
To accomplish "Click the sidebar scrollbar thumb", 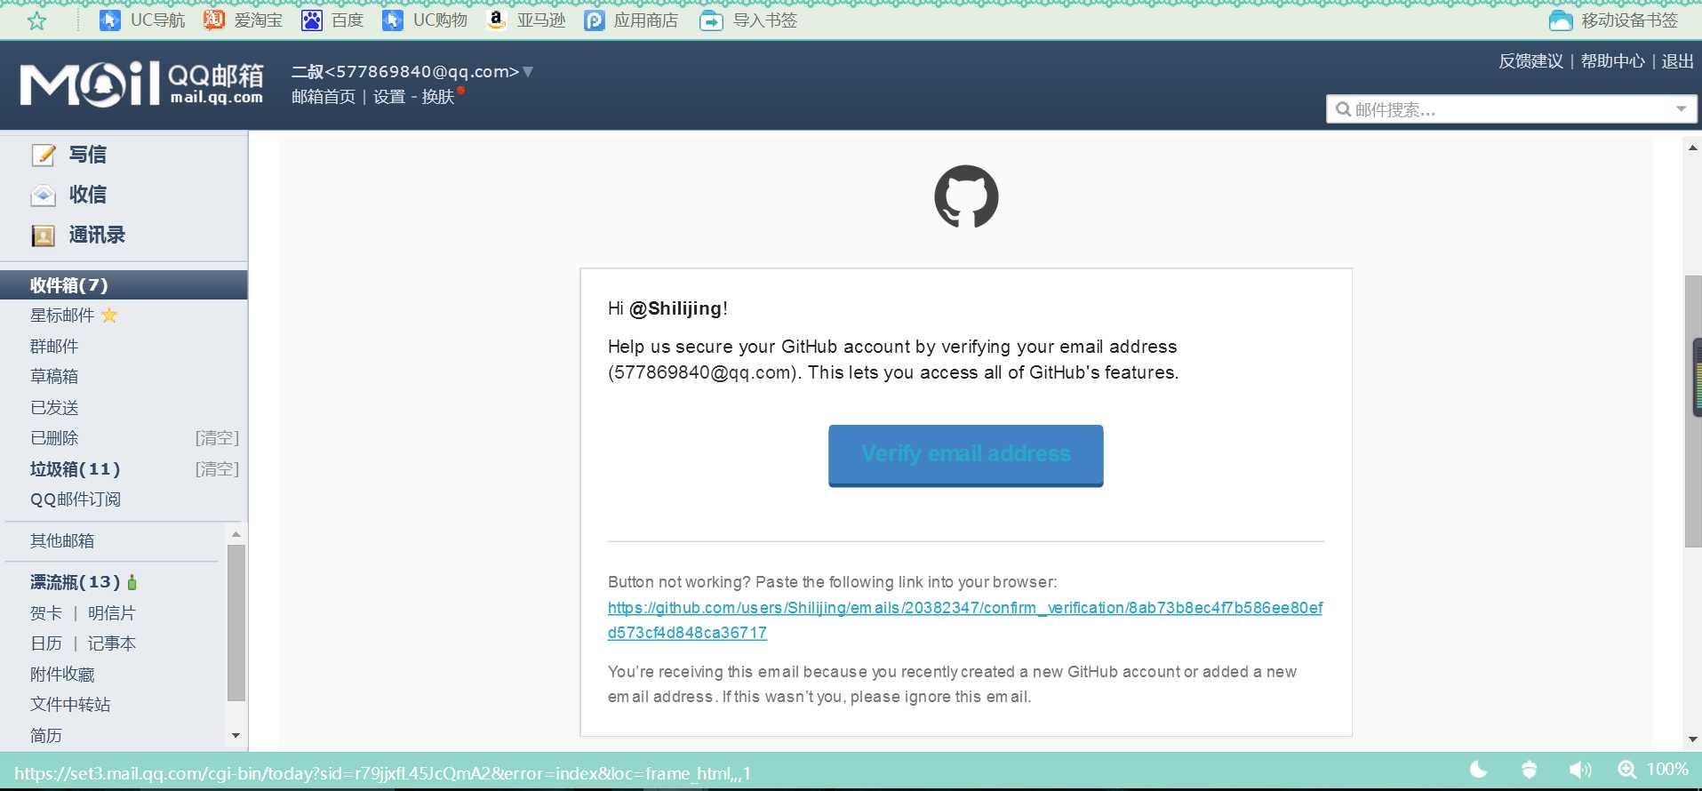I will tap(236, 622).
